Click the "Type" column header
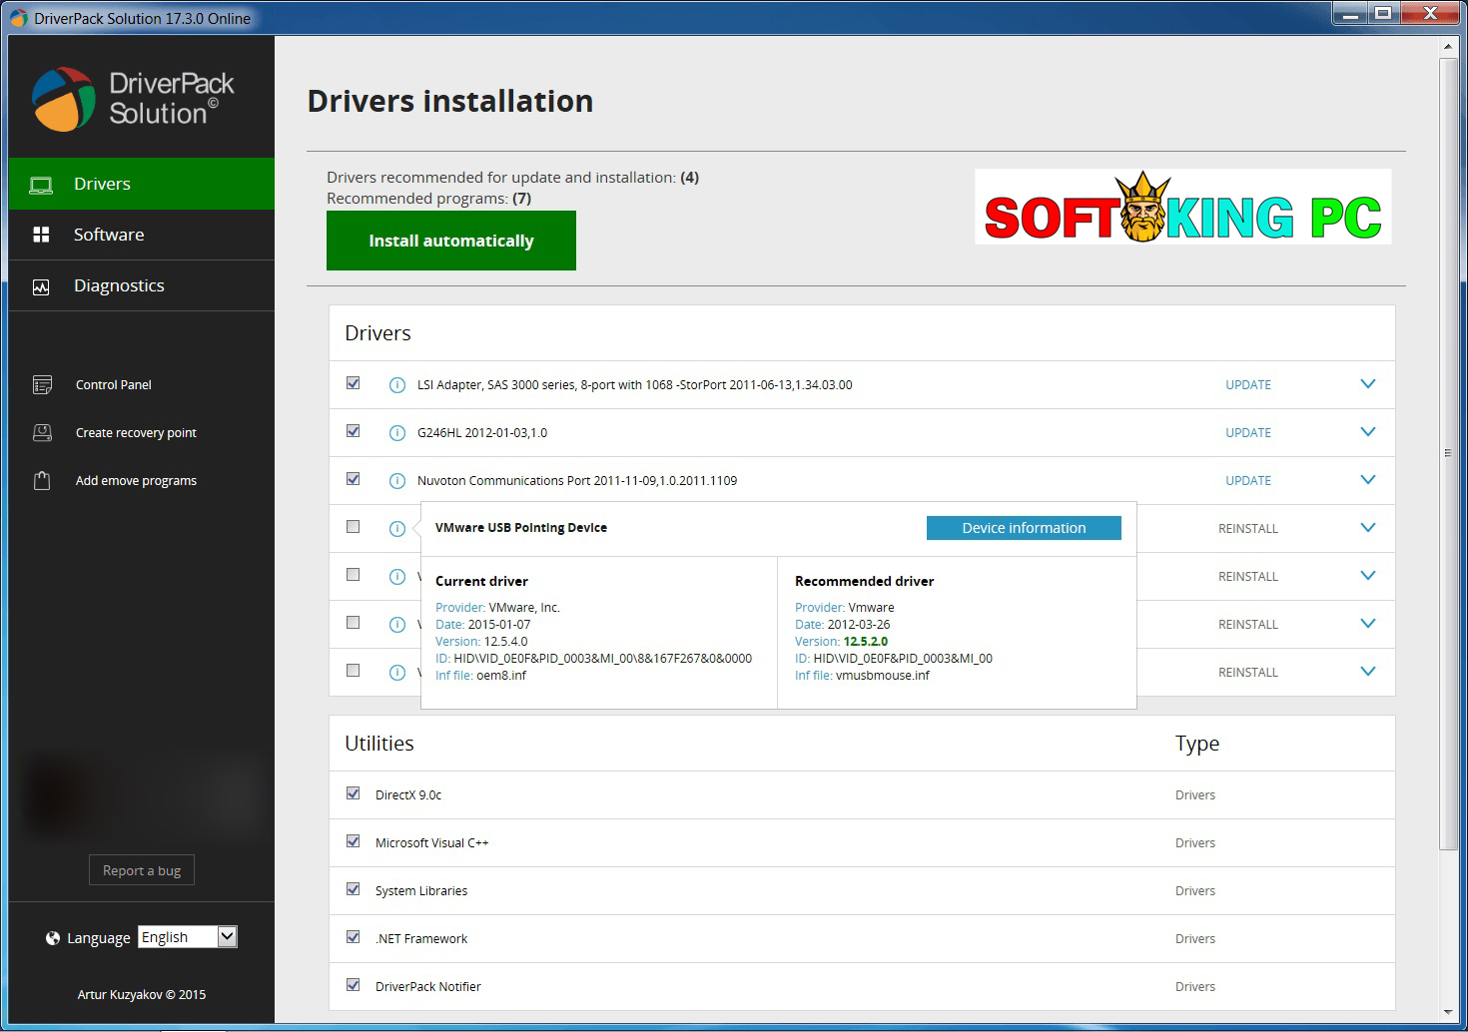This screenshot has height=1032, width=1468. (1197, 744)
